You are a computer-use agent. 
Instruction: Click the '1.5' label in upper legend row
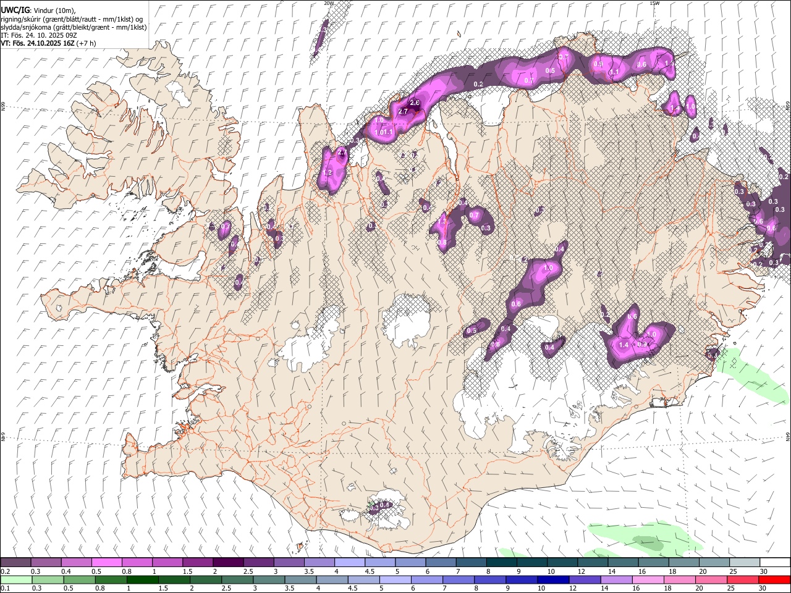point(187,572)
